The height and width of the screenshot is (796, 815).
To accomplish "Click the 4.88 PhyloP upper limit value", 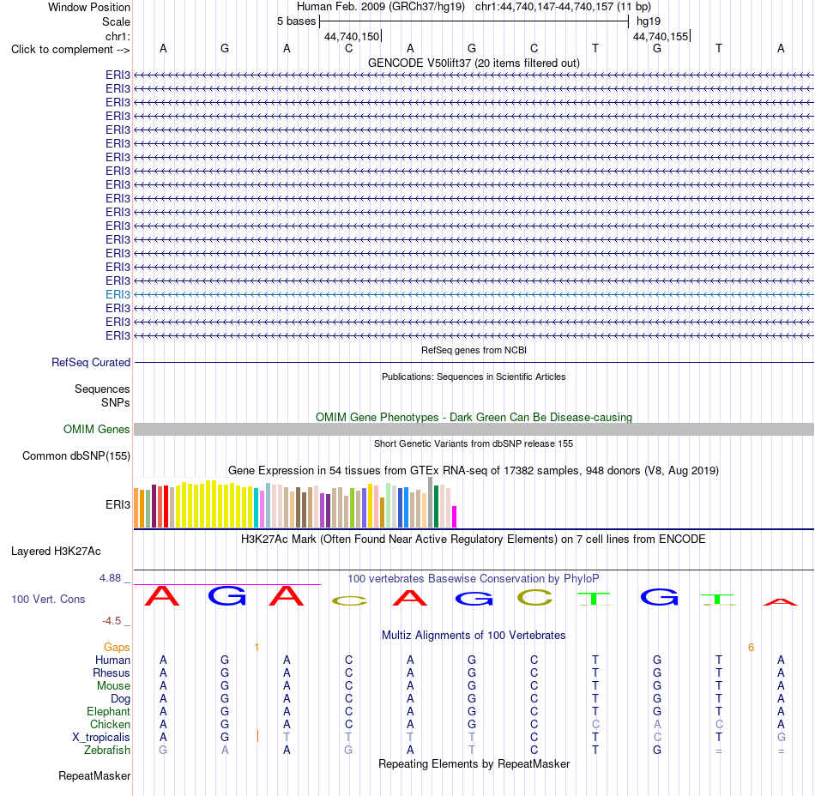I will click(110, 578).
